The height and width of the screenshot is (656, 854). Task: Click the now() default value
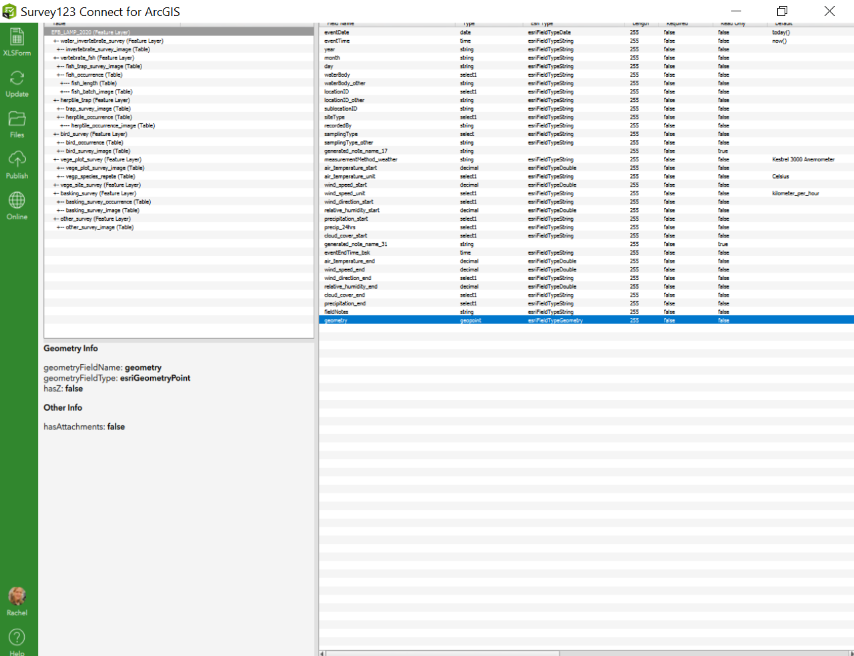[x=779, y=41]
